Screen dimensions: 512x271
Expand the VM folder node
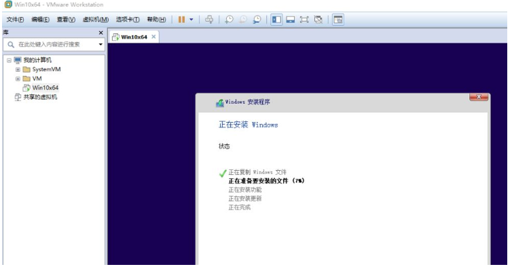click(18, 79)
